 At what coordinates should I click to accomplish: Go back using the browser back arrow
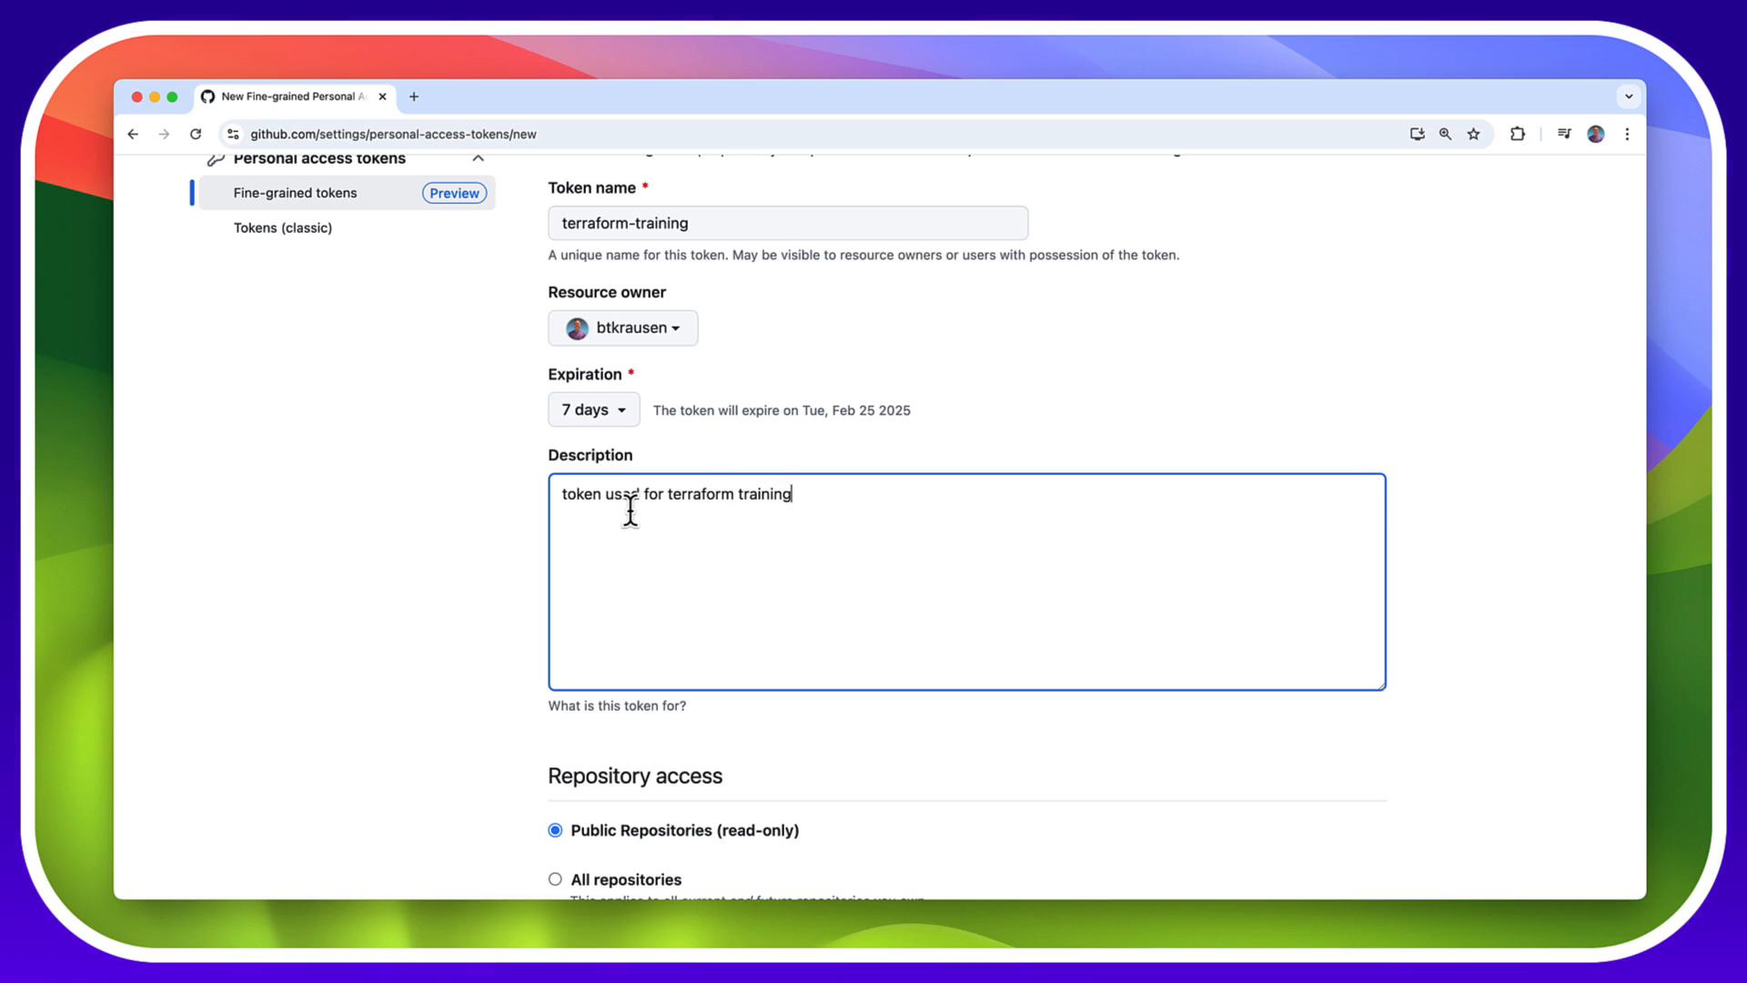pos(133,134)
